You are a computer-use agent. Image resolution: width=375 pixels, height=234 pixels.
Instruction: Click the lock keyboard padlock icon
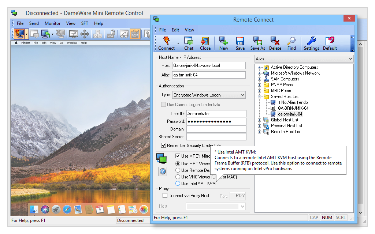[x=111, y=34]
